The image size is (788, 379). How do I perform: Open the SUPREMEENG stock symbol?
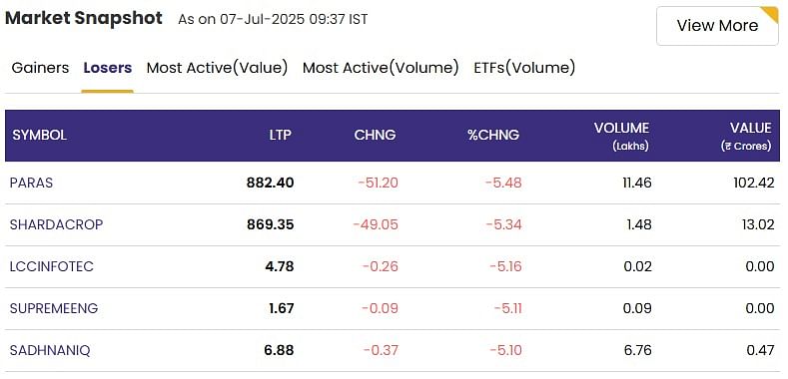(x=54, y=308)
